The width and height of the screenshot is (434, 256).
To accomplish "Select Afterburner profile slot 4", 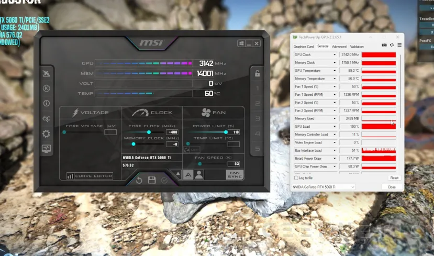I will click(x=258, y=133).
